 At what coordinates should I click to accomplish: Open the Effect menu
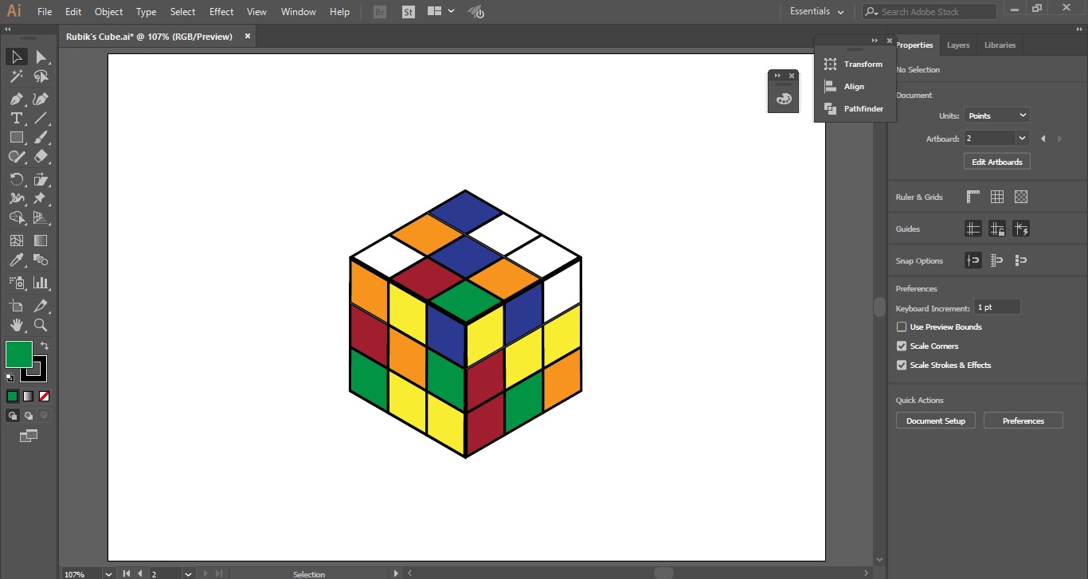[221, 12]
